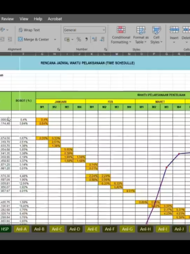Open the Review ribbon tab
The height and width of the screenshot is (254, 190).
click(7, 19)
